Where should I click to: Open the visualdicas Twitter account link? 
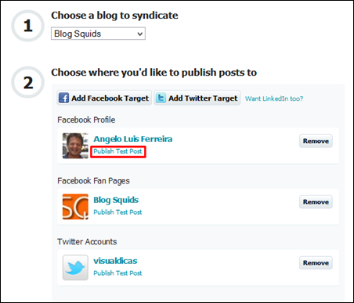click(115, 261)
